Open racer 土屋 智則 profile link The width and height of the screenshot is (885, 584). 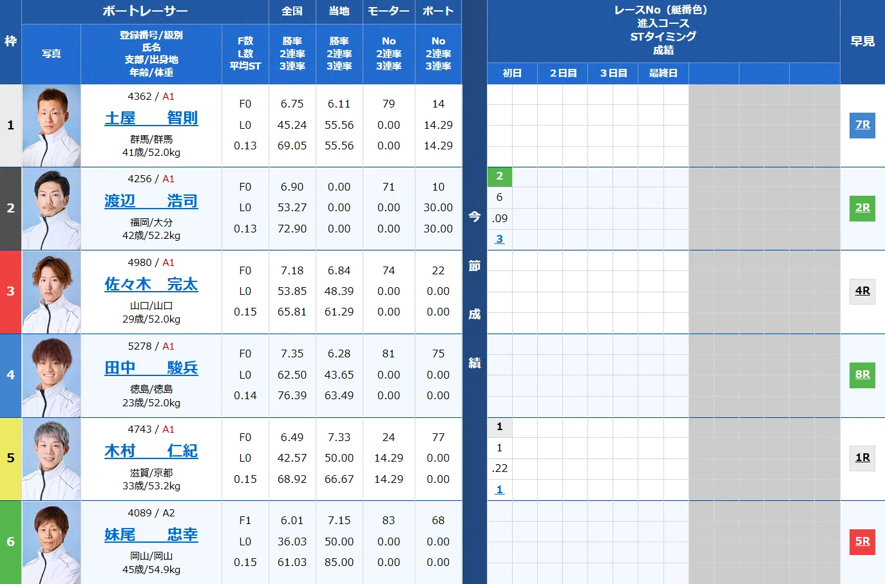click(x=151, y=118)
